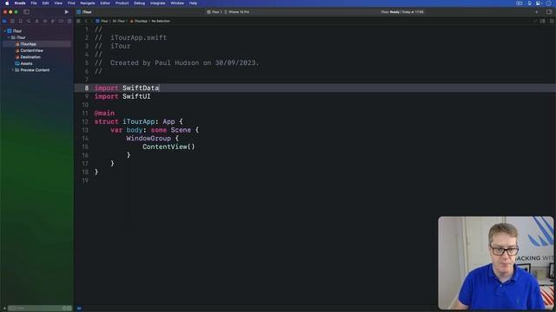Toggle the navigator sidebar button
This screenshot has width=556, height=312.
[x=26, y=12]
